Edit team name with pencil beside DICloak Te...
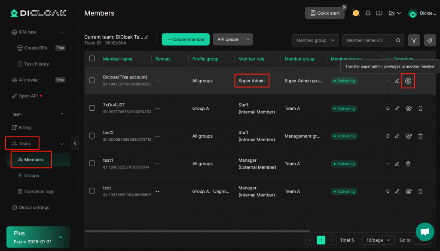The width and height of the screenshot is (440, 251). 147,37
